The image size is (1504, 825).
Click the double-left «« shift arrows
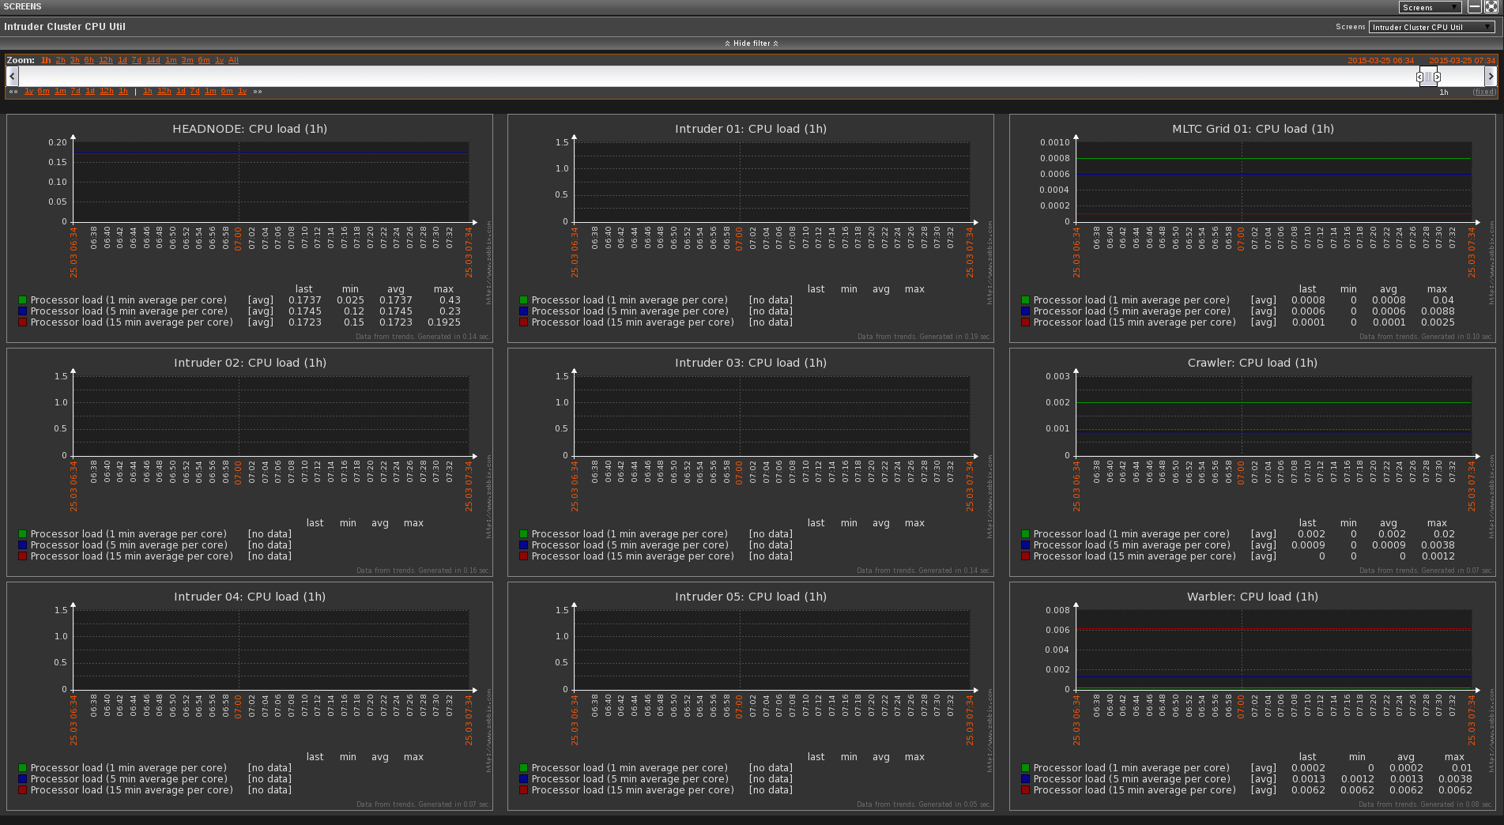click(x=13, y=92)
